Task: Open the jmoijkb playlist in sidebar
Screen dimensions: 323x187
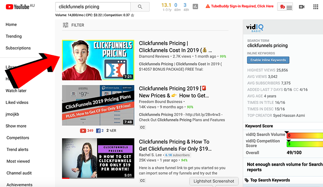Action: (x=12, y=114)
